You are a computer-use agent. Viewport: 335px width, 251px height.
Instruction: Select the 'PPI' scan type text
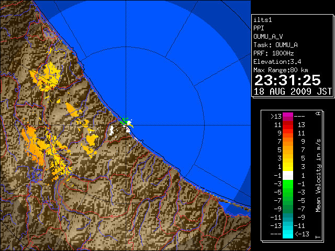pyautogui.click(x=259, y=28)
